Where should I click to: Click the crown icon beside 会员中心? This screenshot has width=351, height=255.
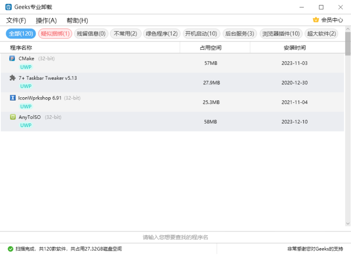(316, 20)
